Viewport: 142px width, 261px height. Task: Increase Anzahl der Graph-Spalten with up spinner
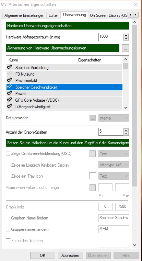pyautogui.click(x=126, y=130)
